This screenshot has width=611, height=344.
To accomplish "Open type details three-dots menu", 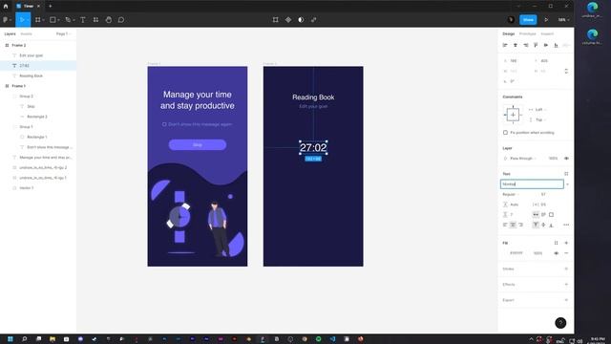I will pos(566,225).
